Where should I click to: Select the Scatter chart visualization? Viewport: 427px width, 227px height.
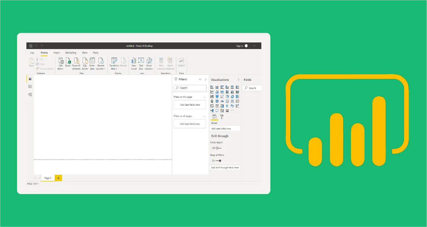click(x=222, y=97)
